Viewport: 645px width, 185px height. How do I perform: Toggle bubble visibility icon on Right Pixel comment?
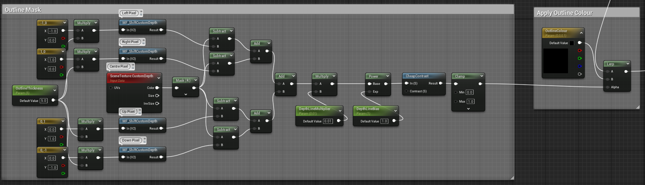click(x=144, y=43)
